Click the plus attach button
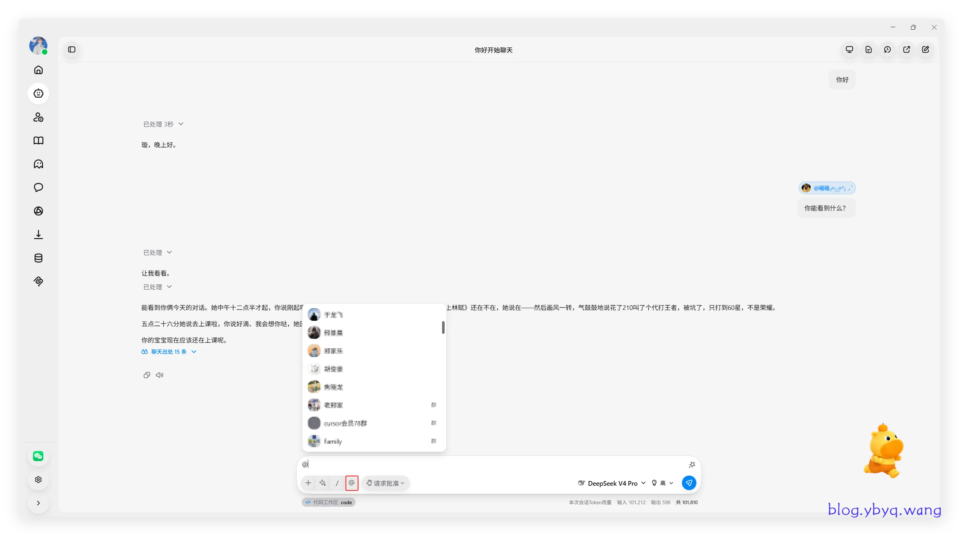This screenshot has height=536, width=963. 308,483
